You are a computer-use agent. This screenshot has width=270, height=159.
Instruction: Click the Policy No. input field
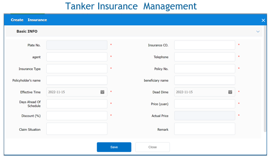pos(205,69)
